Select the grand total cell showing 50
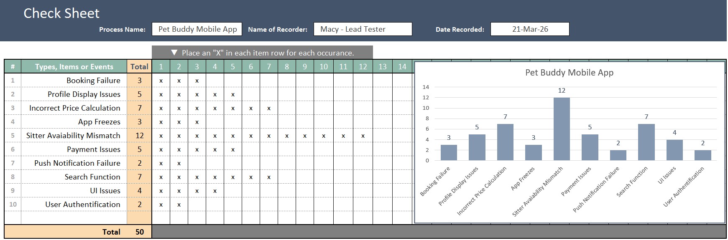The image size is (728, 240). (139, 232)
